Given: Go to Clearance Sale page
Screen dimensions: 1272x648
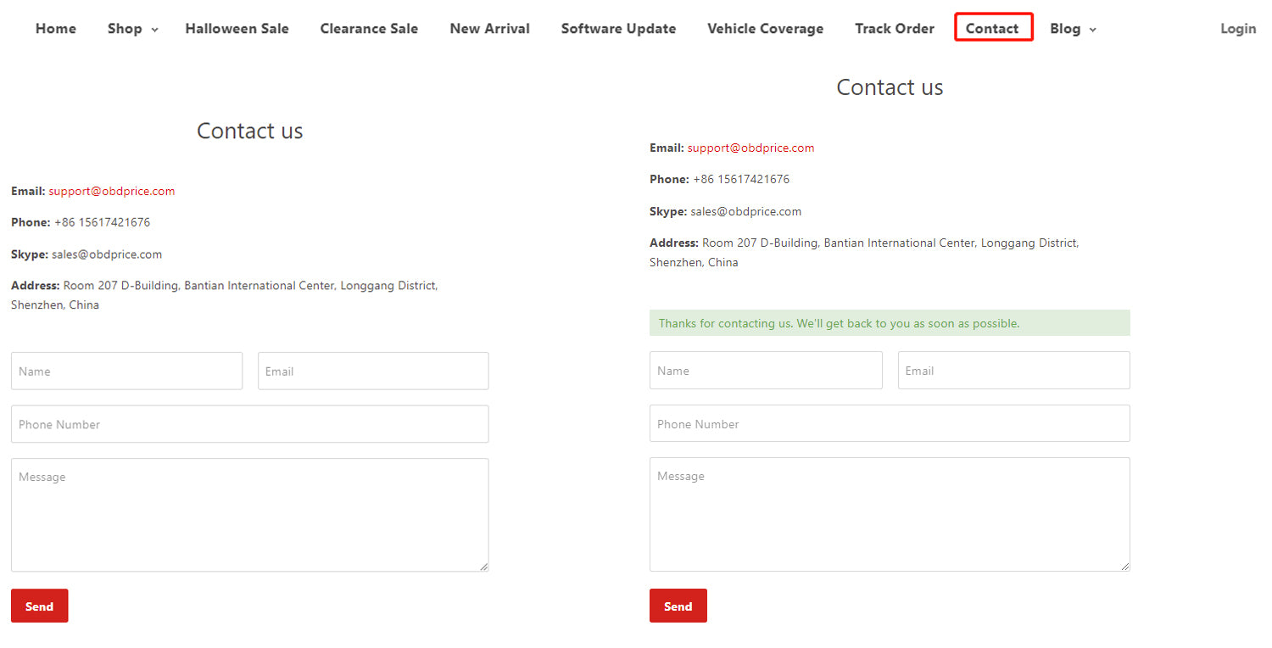Looking at the screenshot, I should tap(369, 29).
